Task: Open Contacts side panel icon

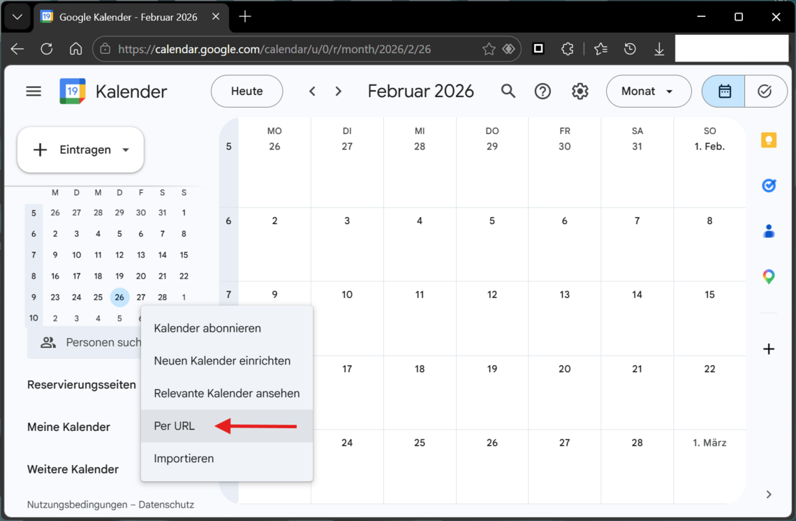Action: click(769, 231)
